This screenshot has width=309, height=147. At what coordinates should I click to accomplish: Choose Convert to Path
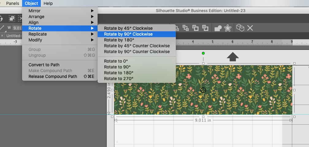tap(60, 65)
